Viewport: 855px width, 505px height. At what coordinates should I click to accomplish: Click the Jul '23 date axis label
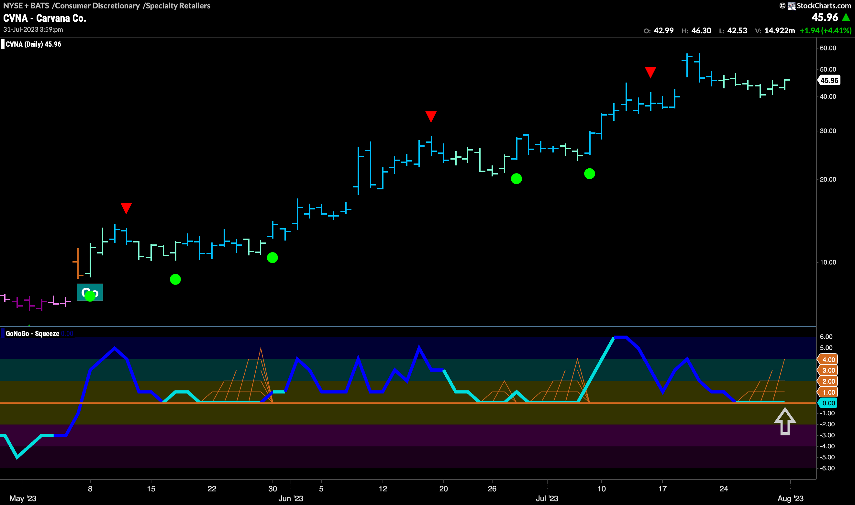547,498
